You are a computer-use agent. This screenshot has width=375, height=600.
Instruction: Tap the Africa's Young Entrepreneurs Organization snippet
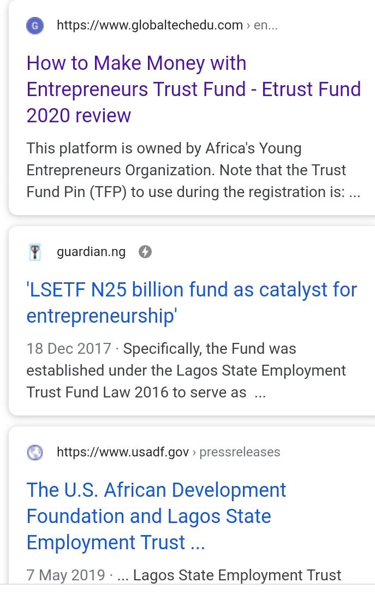[164, 148]
